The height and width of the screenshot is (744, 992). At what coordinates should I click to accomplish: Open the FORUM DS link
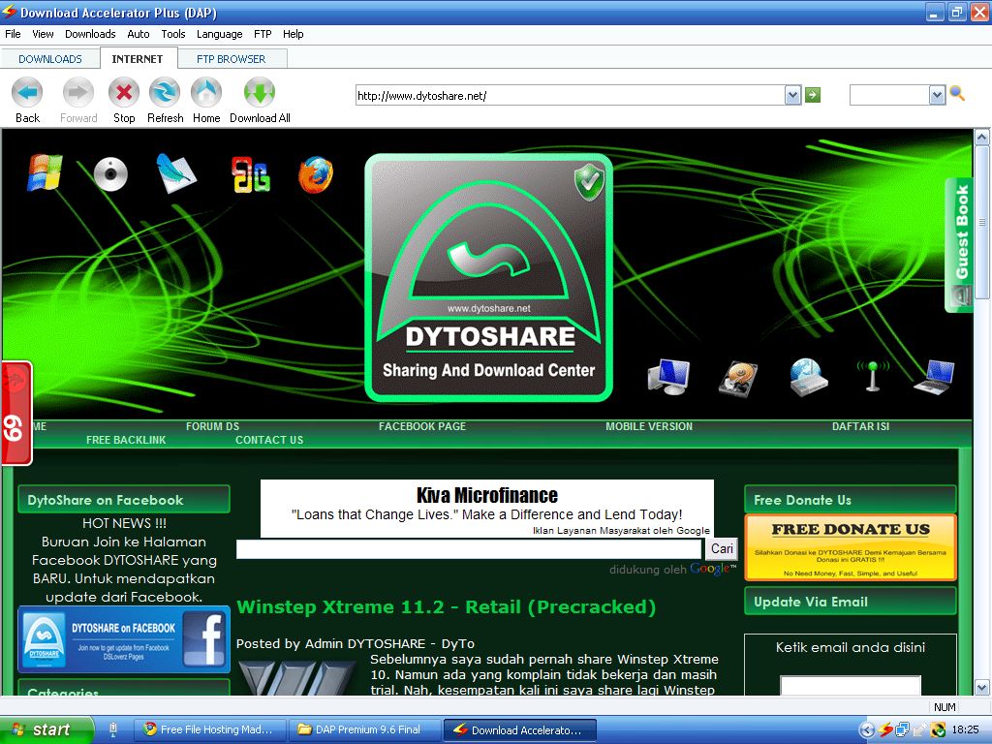pos(212,426)
